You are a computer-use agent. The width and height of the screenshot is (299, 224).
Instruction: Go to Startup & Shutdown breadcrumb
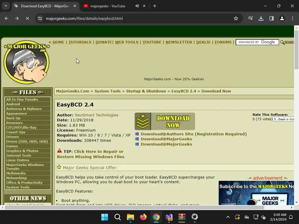coord(146,91)
